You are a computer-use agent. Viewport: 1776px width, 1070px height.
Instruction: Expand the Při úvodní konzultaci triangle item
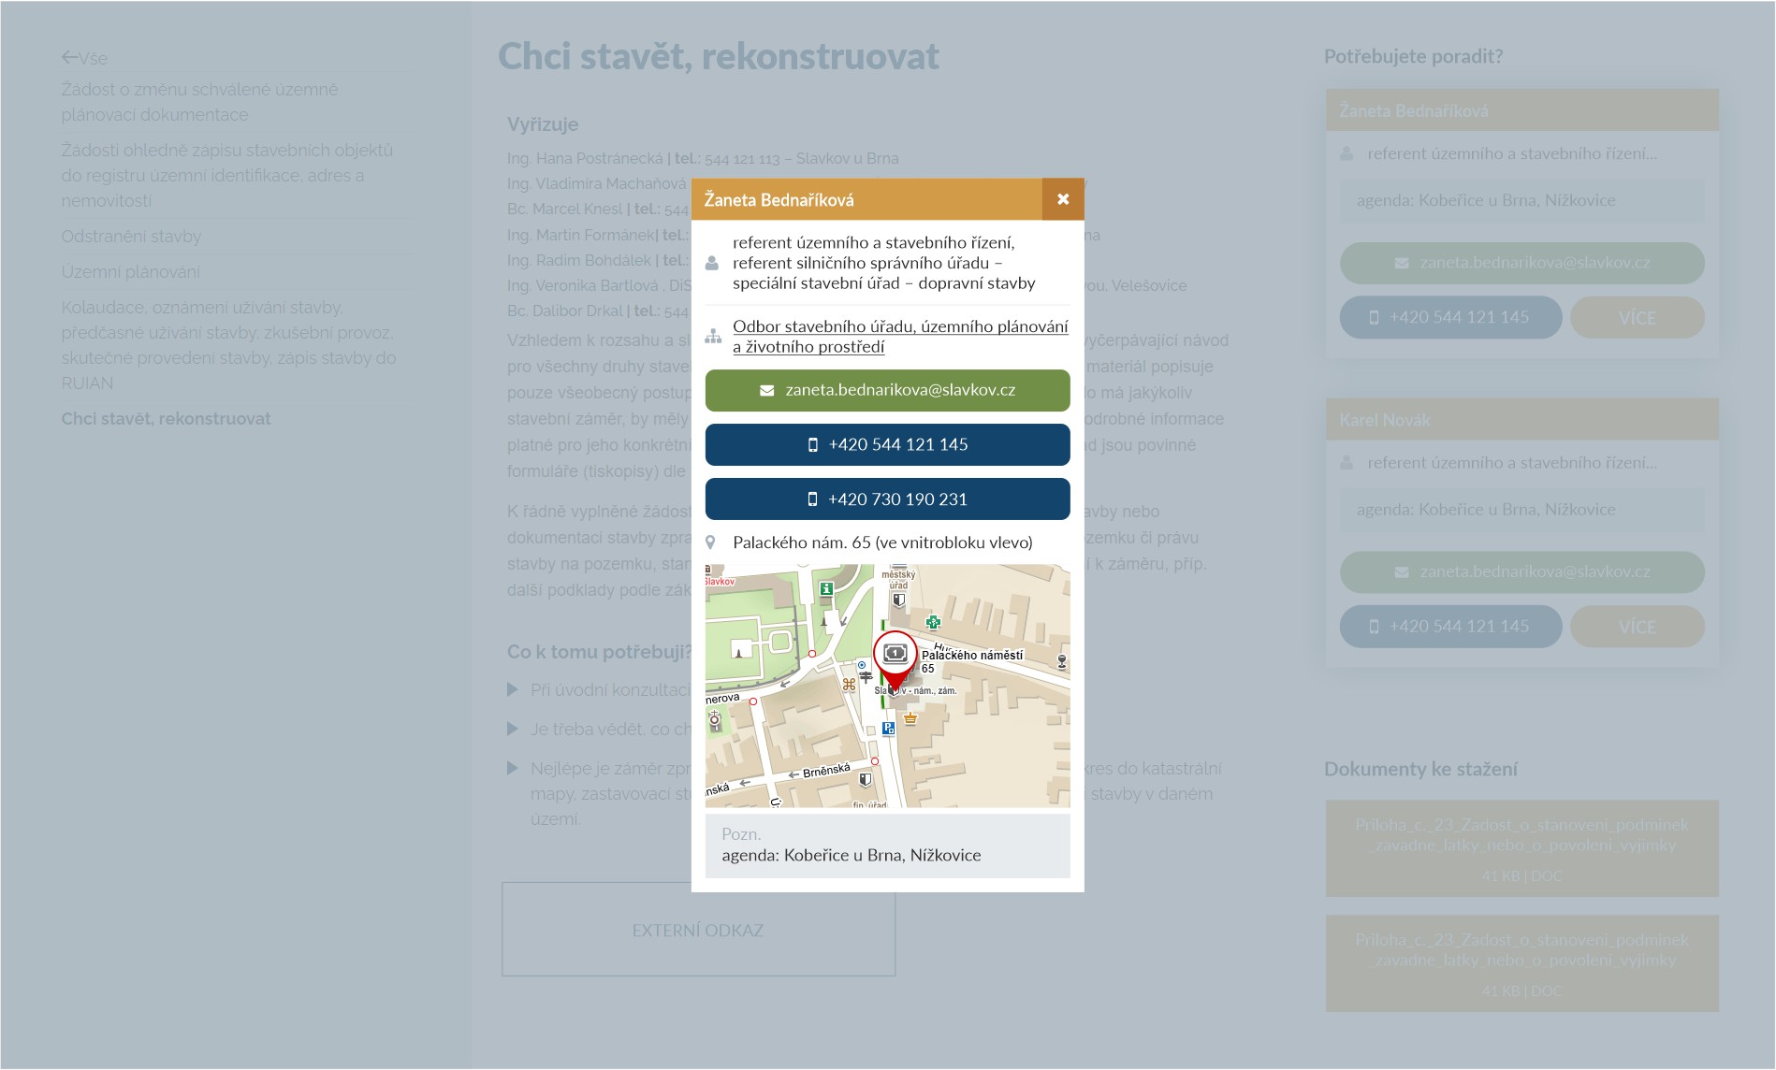click(513, 690)
